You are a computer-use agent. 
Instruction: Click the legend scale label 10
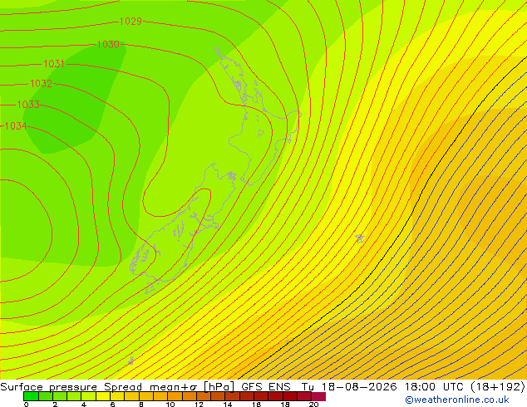pyautogui.click(x=170, y=405)
